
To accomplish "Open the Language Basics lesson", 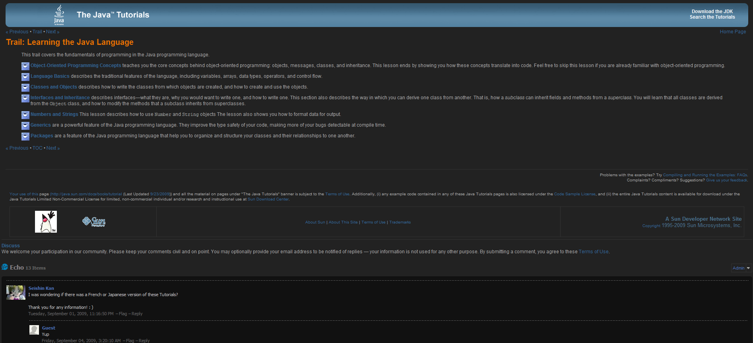I will click(50, 76).
